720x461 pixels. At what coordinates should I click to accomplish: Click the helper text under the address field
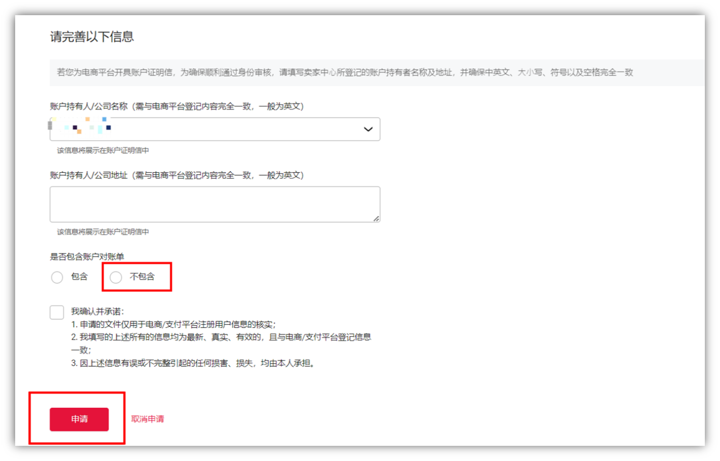pos(102,232)
